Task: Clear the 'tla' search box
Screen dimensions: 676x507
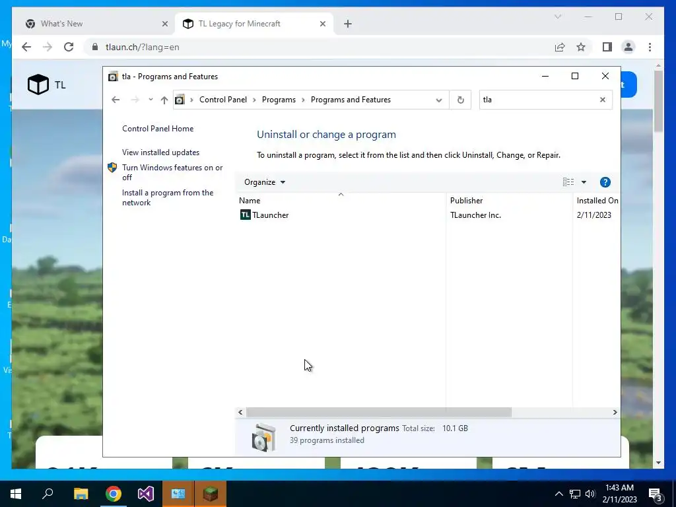Action: click(602, 100)
